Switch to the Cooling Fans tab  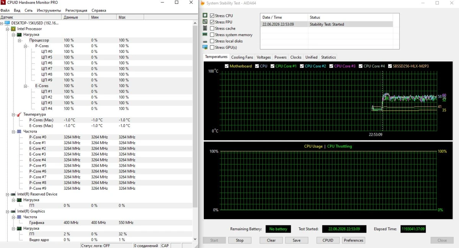coord(242,57)
